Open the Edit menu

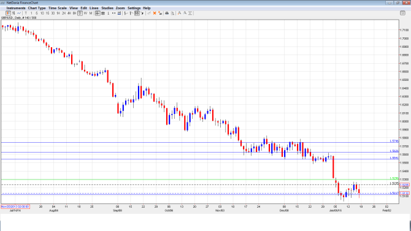point(83,8)
